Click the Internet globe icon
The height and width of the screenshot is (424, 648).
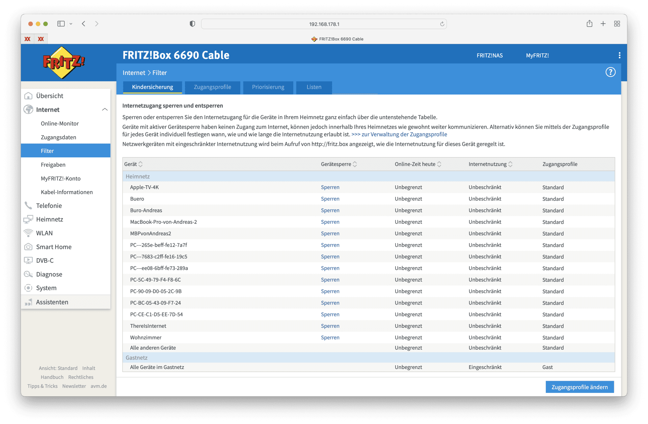point(28,110)
